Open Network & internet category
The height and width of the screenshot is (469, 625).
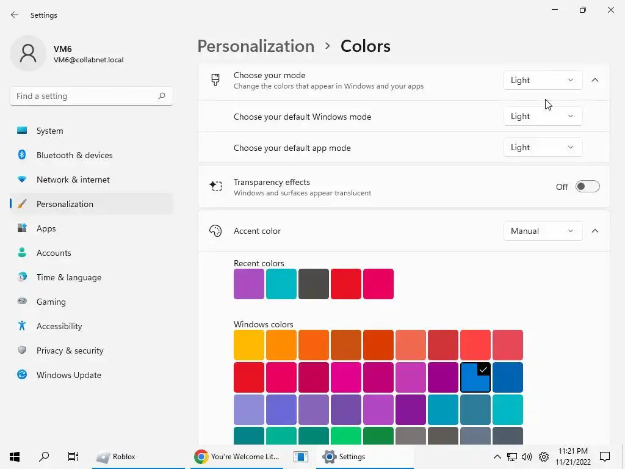(x=92, y=180)
